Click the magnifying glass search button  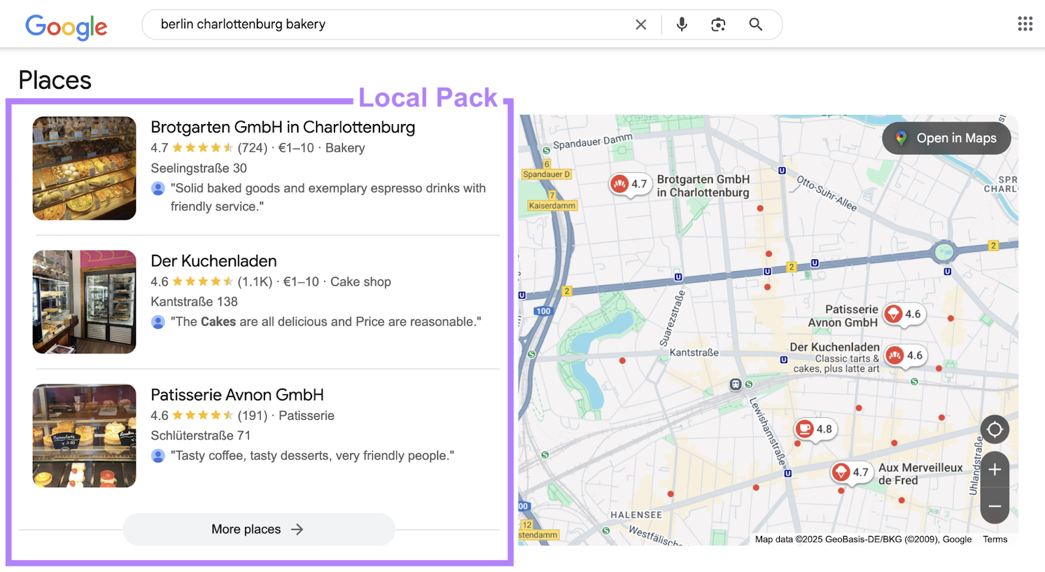[x=756, y=25]
